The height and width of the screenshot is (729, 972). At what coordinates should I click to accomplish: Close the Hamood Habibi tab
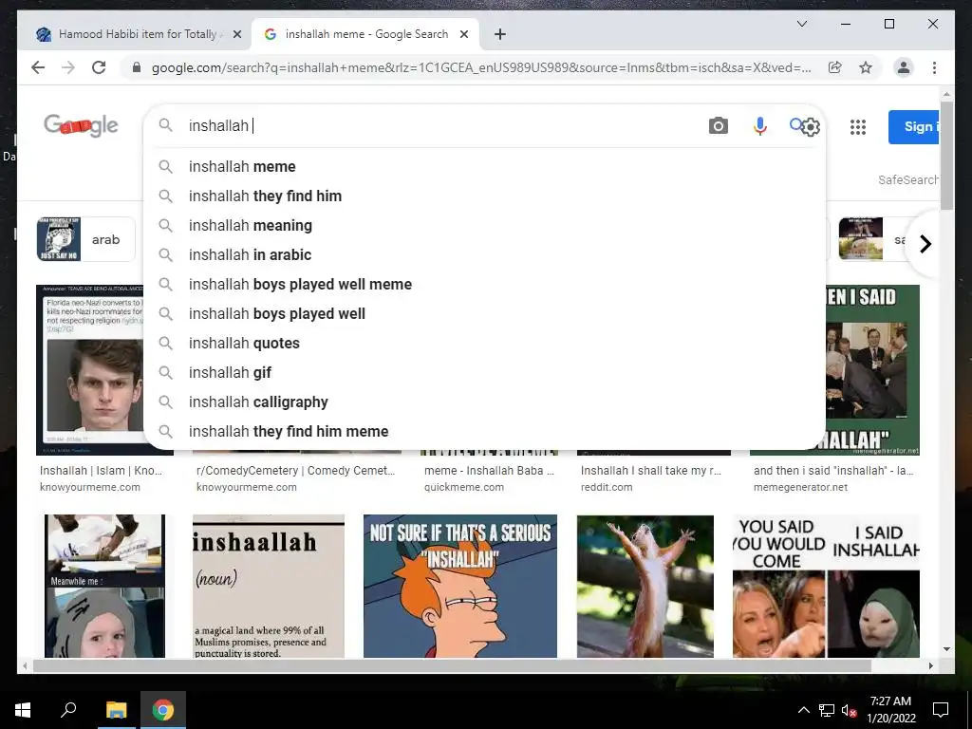(236, 35)
